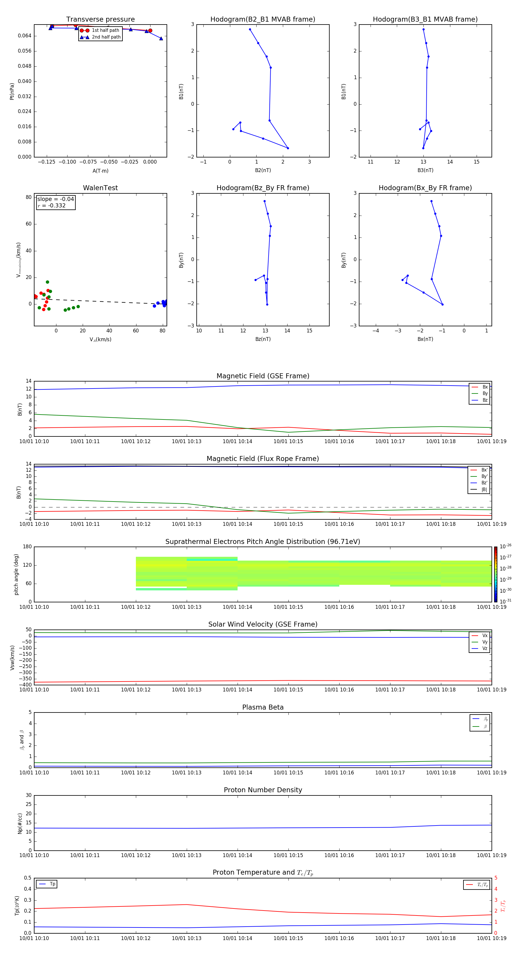Screen dimensions: 526x964
Task: Click the 'Bx(nT)' x-axis label
Action: pos(425,339)
